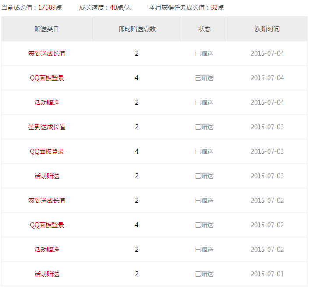The height and width of the screenshot is (292, 315).
Task: Open QQ面板登录 entry dated 2015-07-04
Action: pos(47,78)
